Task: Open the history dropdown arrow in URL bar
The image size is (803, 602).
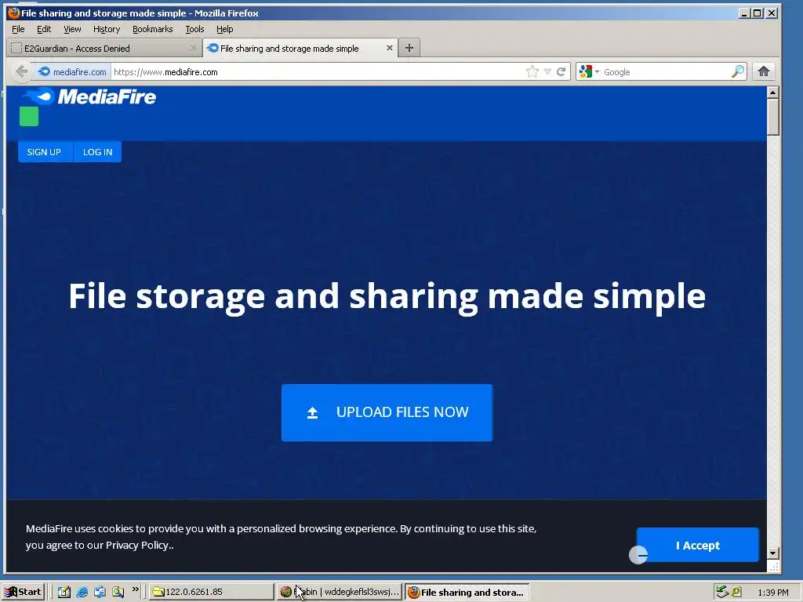Action: coord(547,71)
